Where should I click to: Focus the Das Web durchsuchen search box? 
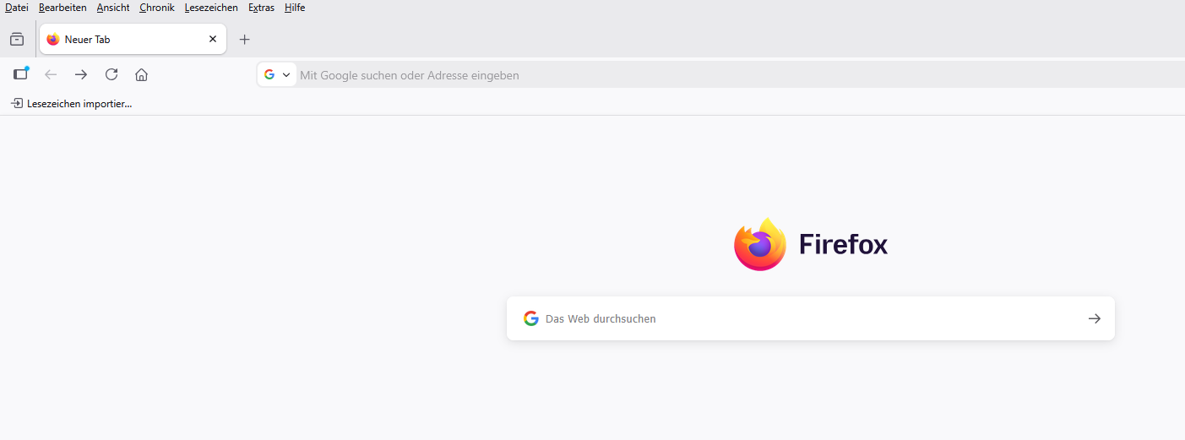click(802, 318)
